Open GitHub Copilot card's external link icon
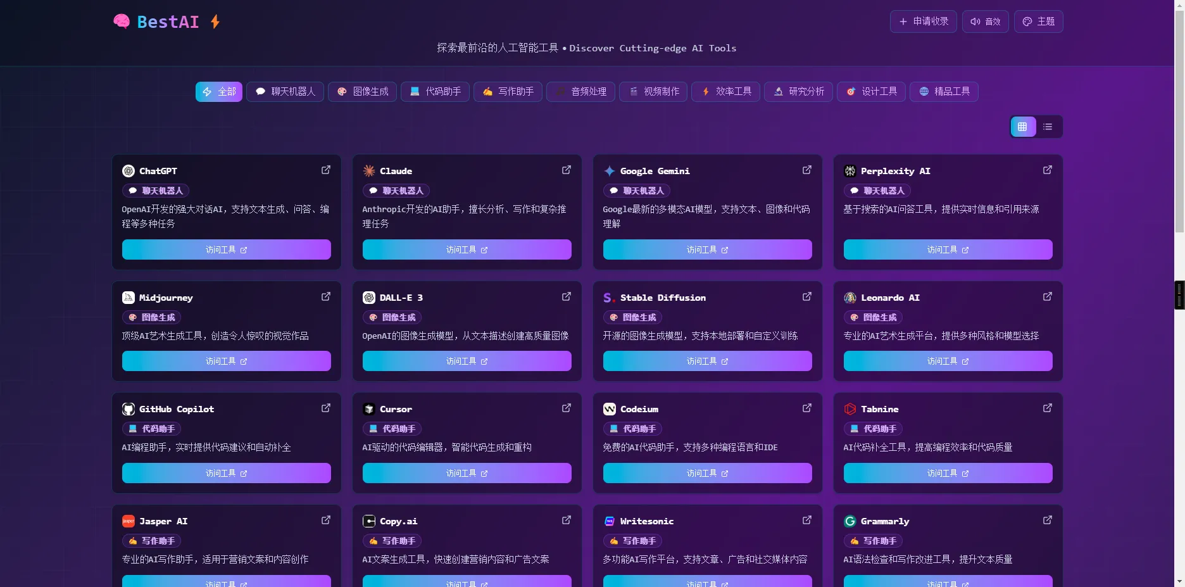 (x=326, y=408)
